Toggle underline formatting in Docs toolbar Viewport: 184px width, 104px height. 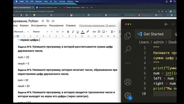tap(78, 32)
